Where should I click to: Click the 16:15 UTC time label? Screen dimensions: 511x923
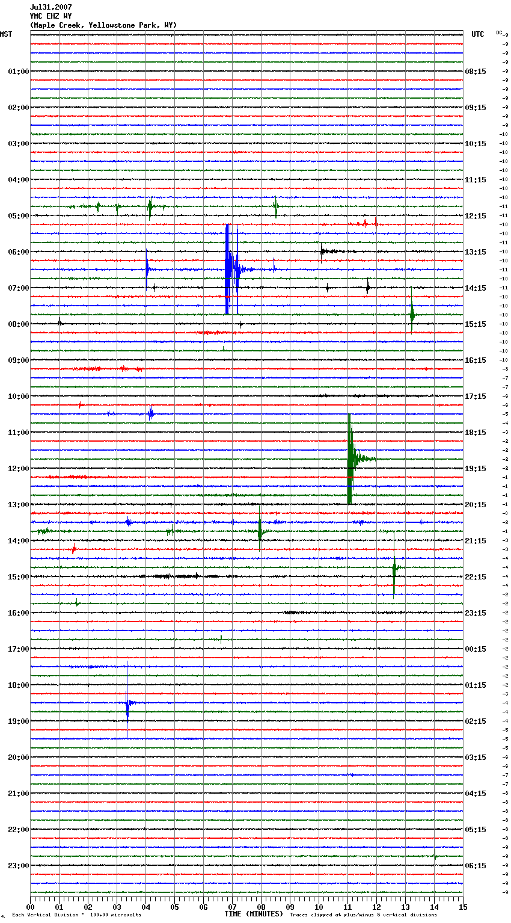(x=476, y=360)
